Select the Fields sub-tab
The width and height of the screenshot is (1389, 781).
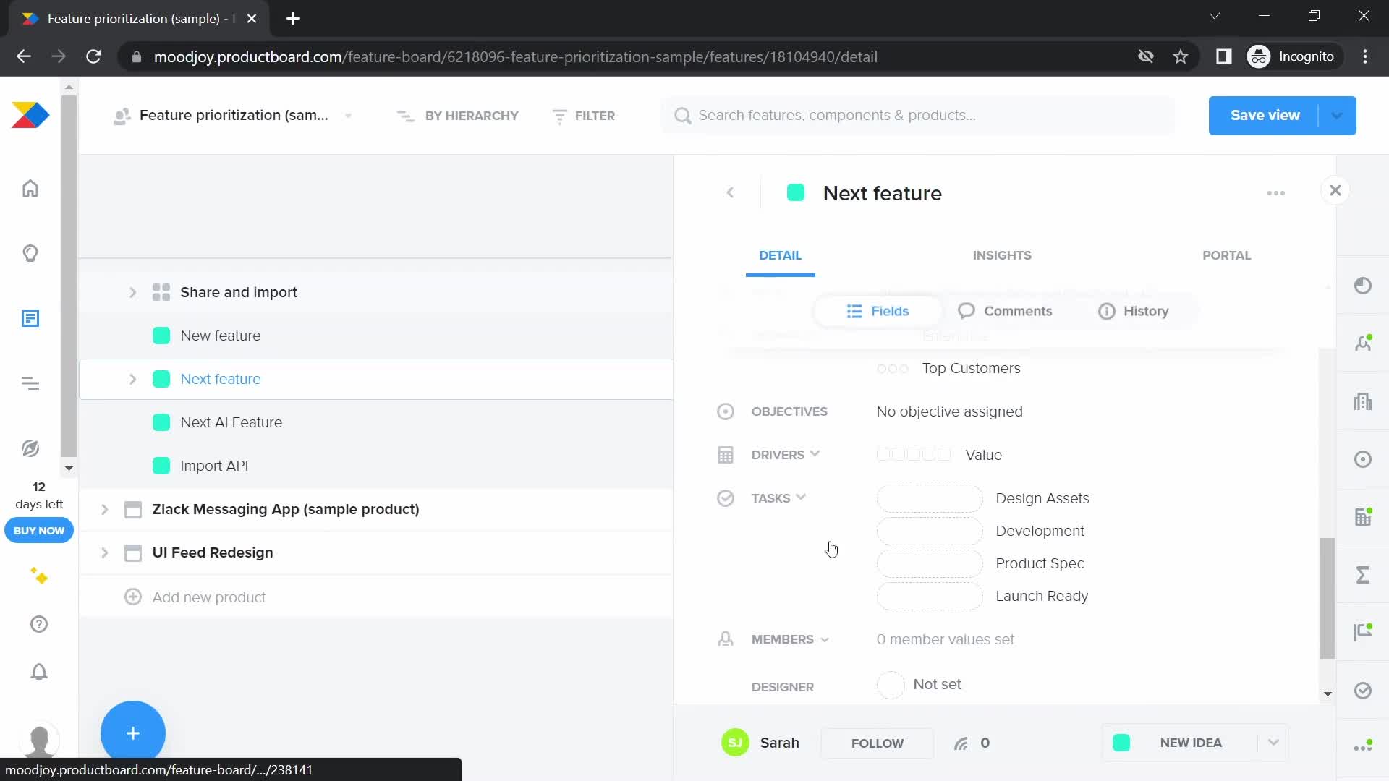click(x=878, y=311)
